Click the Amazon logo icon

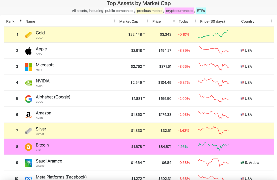[28, 115]
